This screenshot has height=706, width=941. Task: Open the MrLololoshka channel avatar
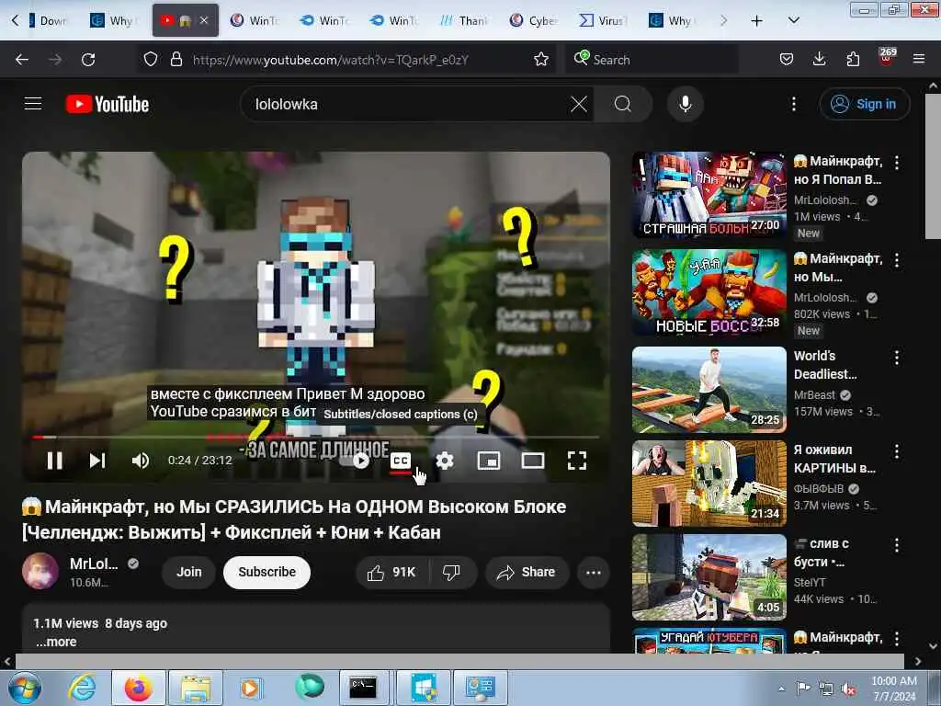[x=40, y=571]
